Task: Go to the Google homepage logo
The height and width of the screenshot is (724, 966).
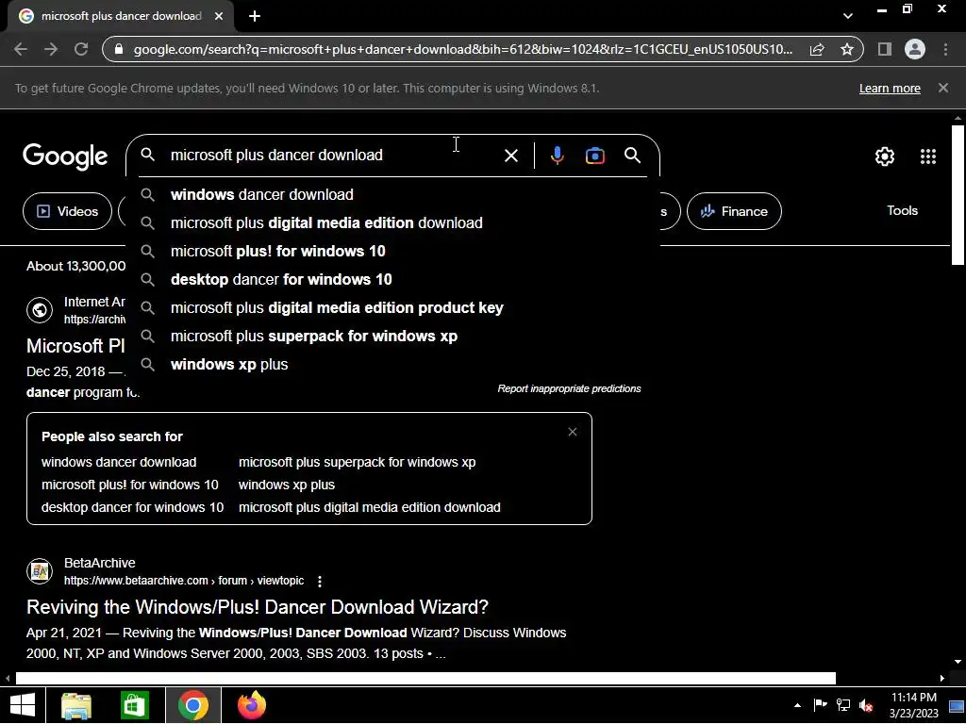Action: point(65,156)
